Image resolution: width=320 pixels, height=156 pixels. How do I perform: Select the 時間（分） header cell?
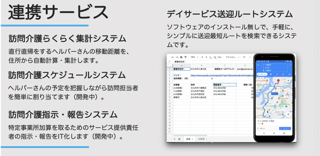coord(245,85)
